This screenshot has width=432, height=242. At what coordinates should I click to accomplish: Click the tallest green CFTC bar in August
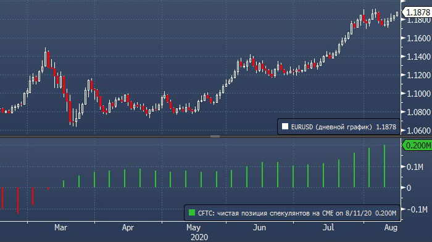[384, 166]
